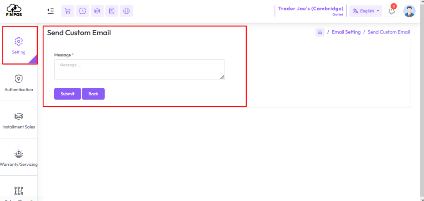This screenshot has width=424, height=201.
Task: Open Warranty/Servicing in the sidebar
Action: 19,158
